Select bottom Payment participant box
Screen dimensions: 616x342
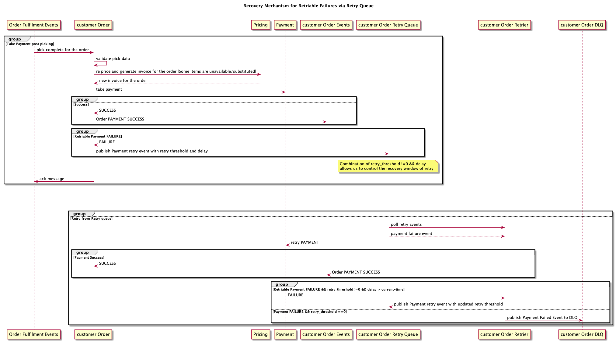coord(285,334)
